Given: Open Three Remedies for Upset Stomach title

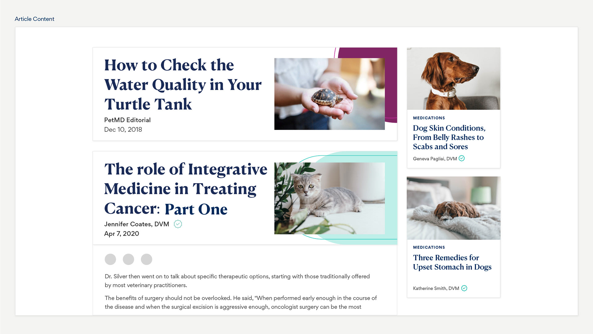Looking at the screenshot, I should point(452,262).
